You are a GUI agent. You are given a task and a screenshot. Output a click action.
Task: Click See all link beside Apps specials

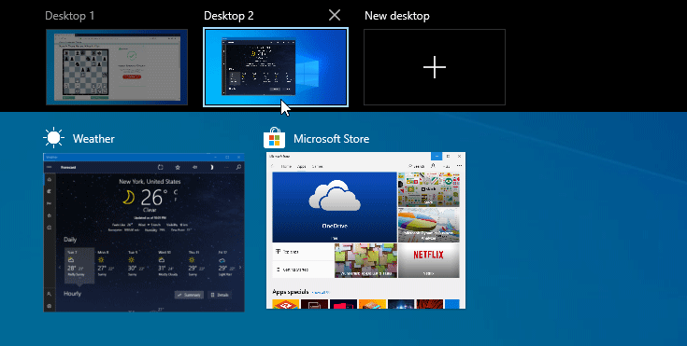tap(321, 292)
